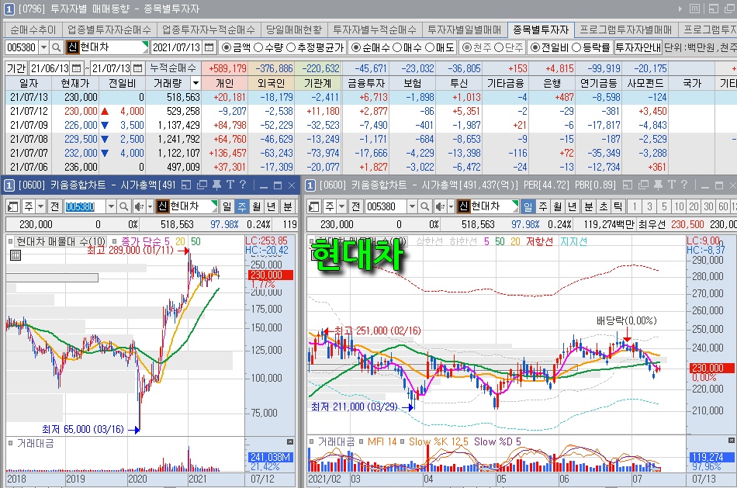Switch to 투자자별일별매매 tab

pyautogui.click(x=465, y=30)
